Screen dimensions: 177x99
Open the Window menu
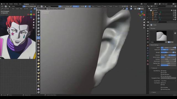16,4
